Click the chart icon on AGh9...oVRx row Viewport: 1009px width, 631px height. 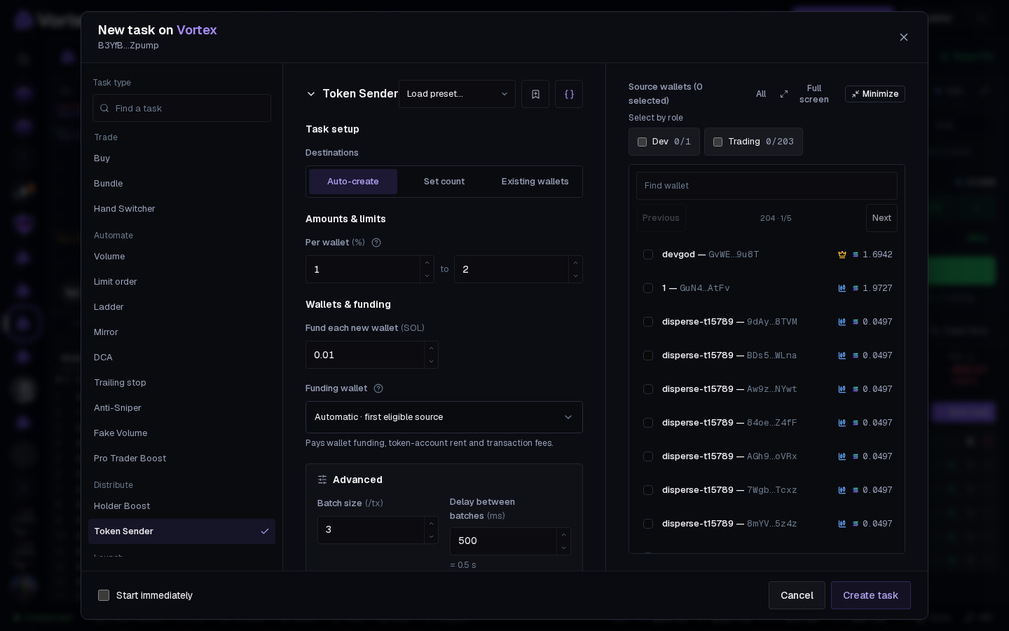tap(842, 456)
